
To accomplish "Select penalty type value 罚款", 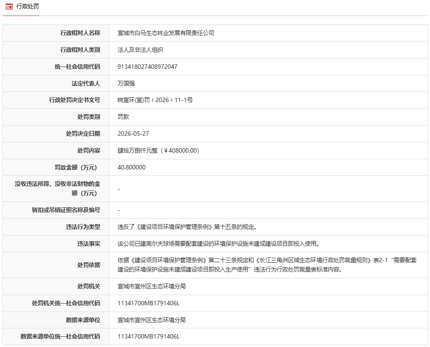I will [123, 117].
